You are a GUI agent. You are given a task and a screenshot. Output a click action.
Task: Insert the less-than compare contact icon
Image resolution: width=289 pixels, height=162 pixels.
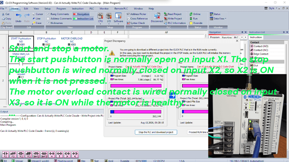click(x=75, y=154)
